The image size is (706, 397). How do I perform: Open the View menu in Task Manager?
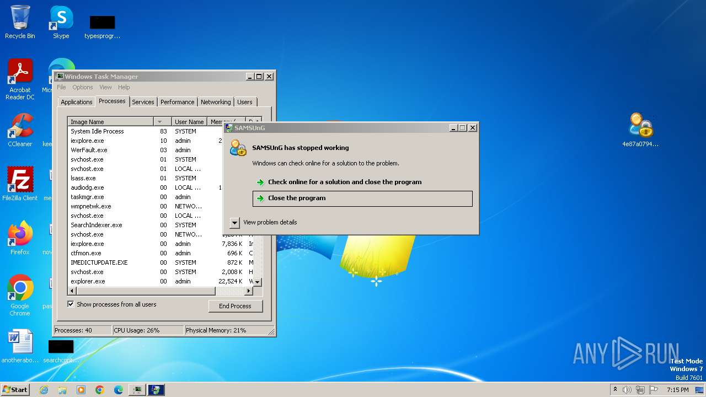[105, 87]
